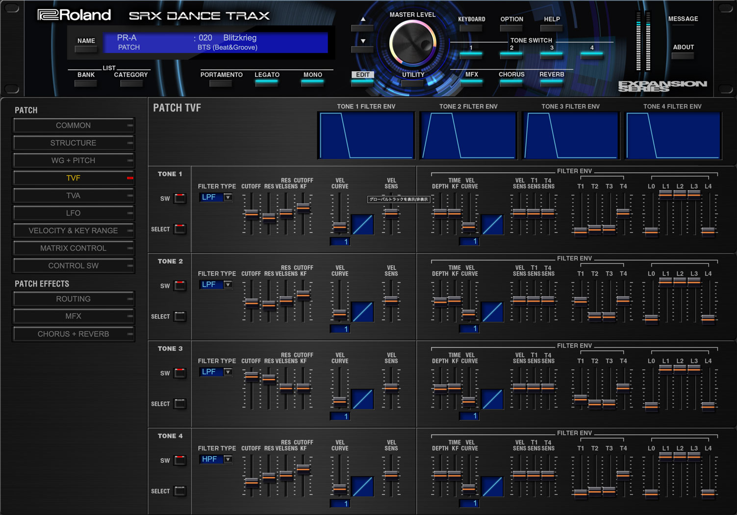Open the MATRIX CONTROL page
Viewport: 737px width, 515px height.
(x=74, y=248)
